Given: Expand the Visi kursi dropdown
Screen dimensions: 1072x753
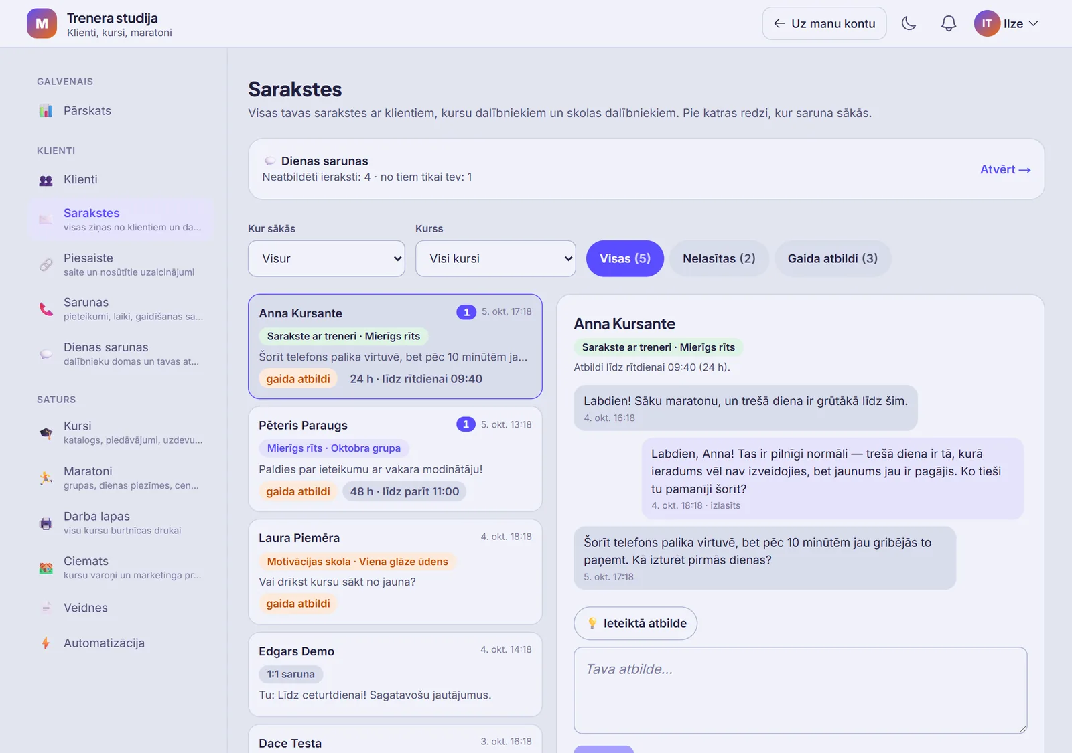Looking at the screenshot, I should point(496,258).
